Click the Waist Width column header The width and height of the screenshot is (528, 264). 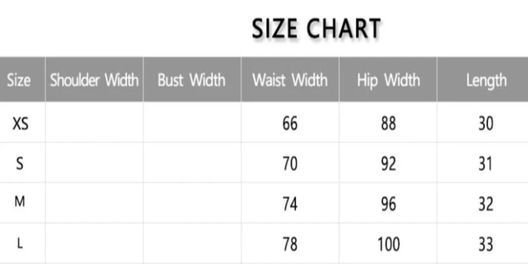[x=290, y=81]
